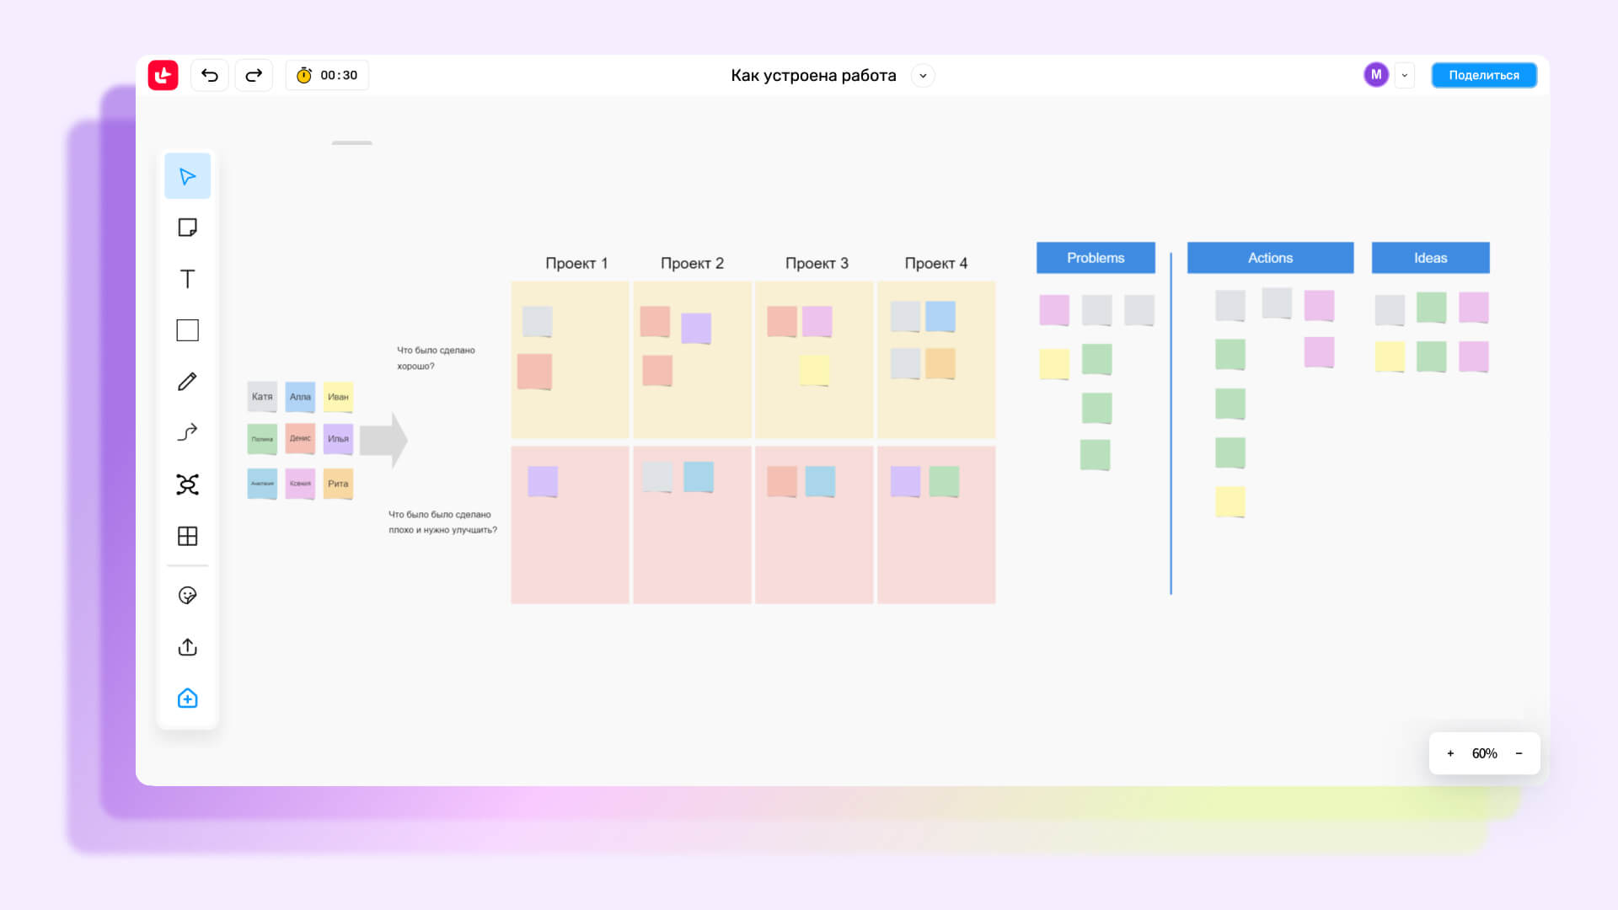Select the rectangle shape tool

point(187,330)
